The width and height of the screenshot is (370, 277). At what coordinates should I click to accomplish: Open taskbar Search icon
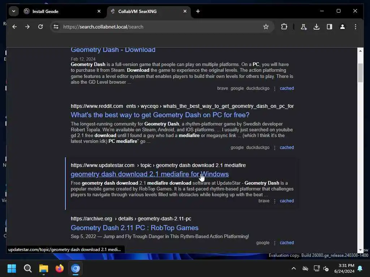[x=28, y=268]
